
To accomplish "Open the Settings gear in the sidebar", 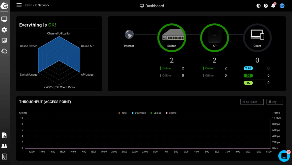I will coord(4,30).
